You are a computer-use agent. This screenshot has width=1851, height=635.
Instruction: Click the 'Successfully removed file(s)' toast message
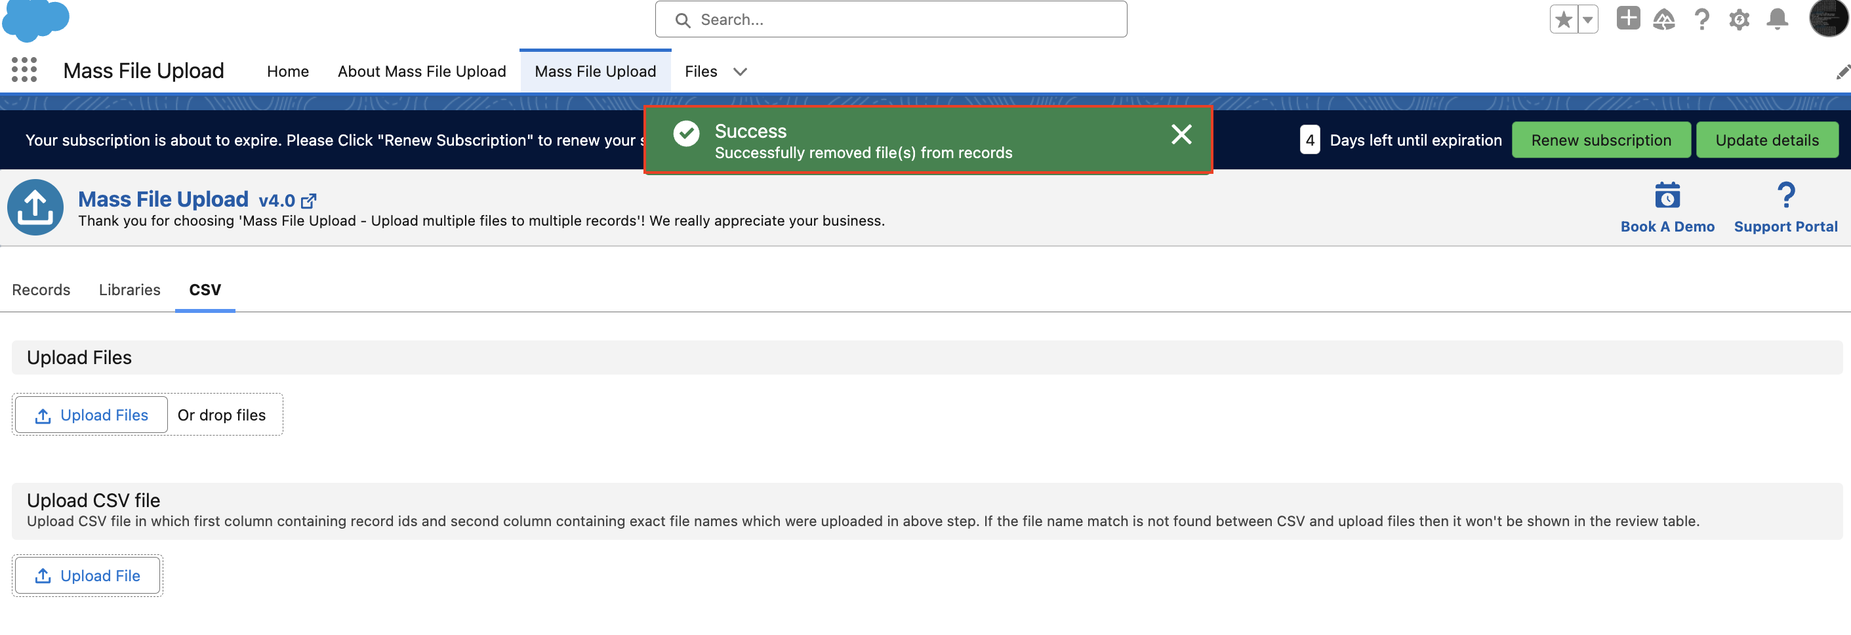pos(863,153)
